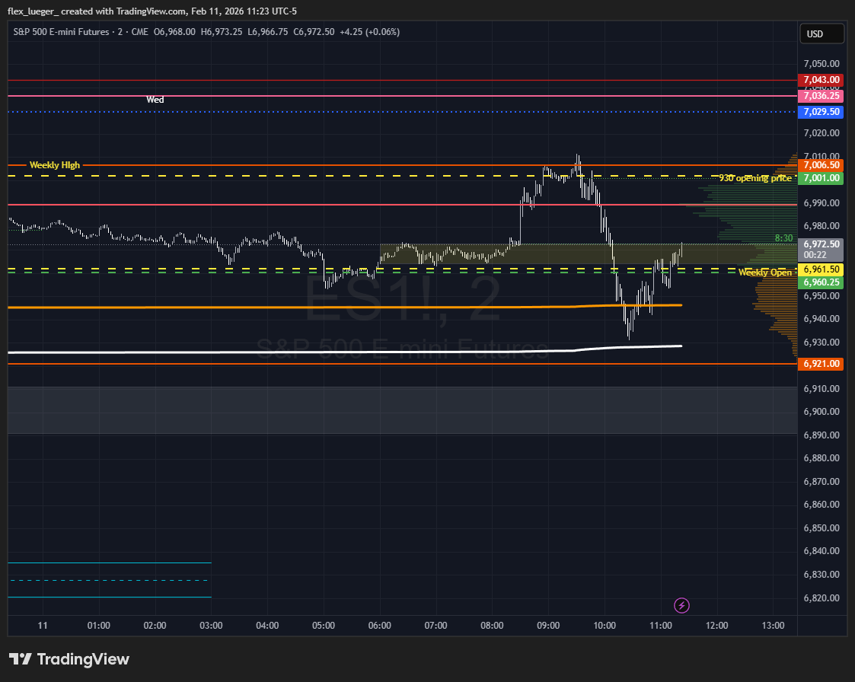The height and width of the screenshot is (682, 855).
Task: Click the Wed label on pink line
Action: tap(155, 100)
